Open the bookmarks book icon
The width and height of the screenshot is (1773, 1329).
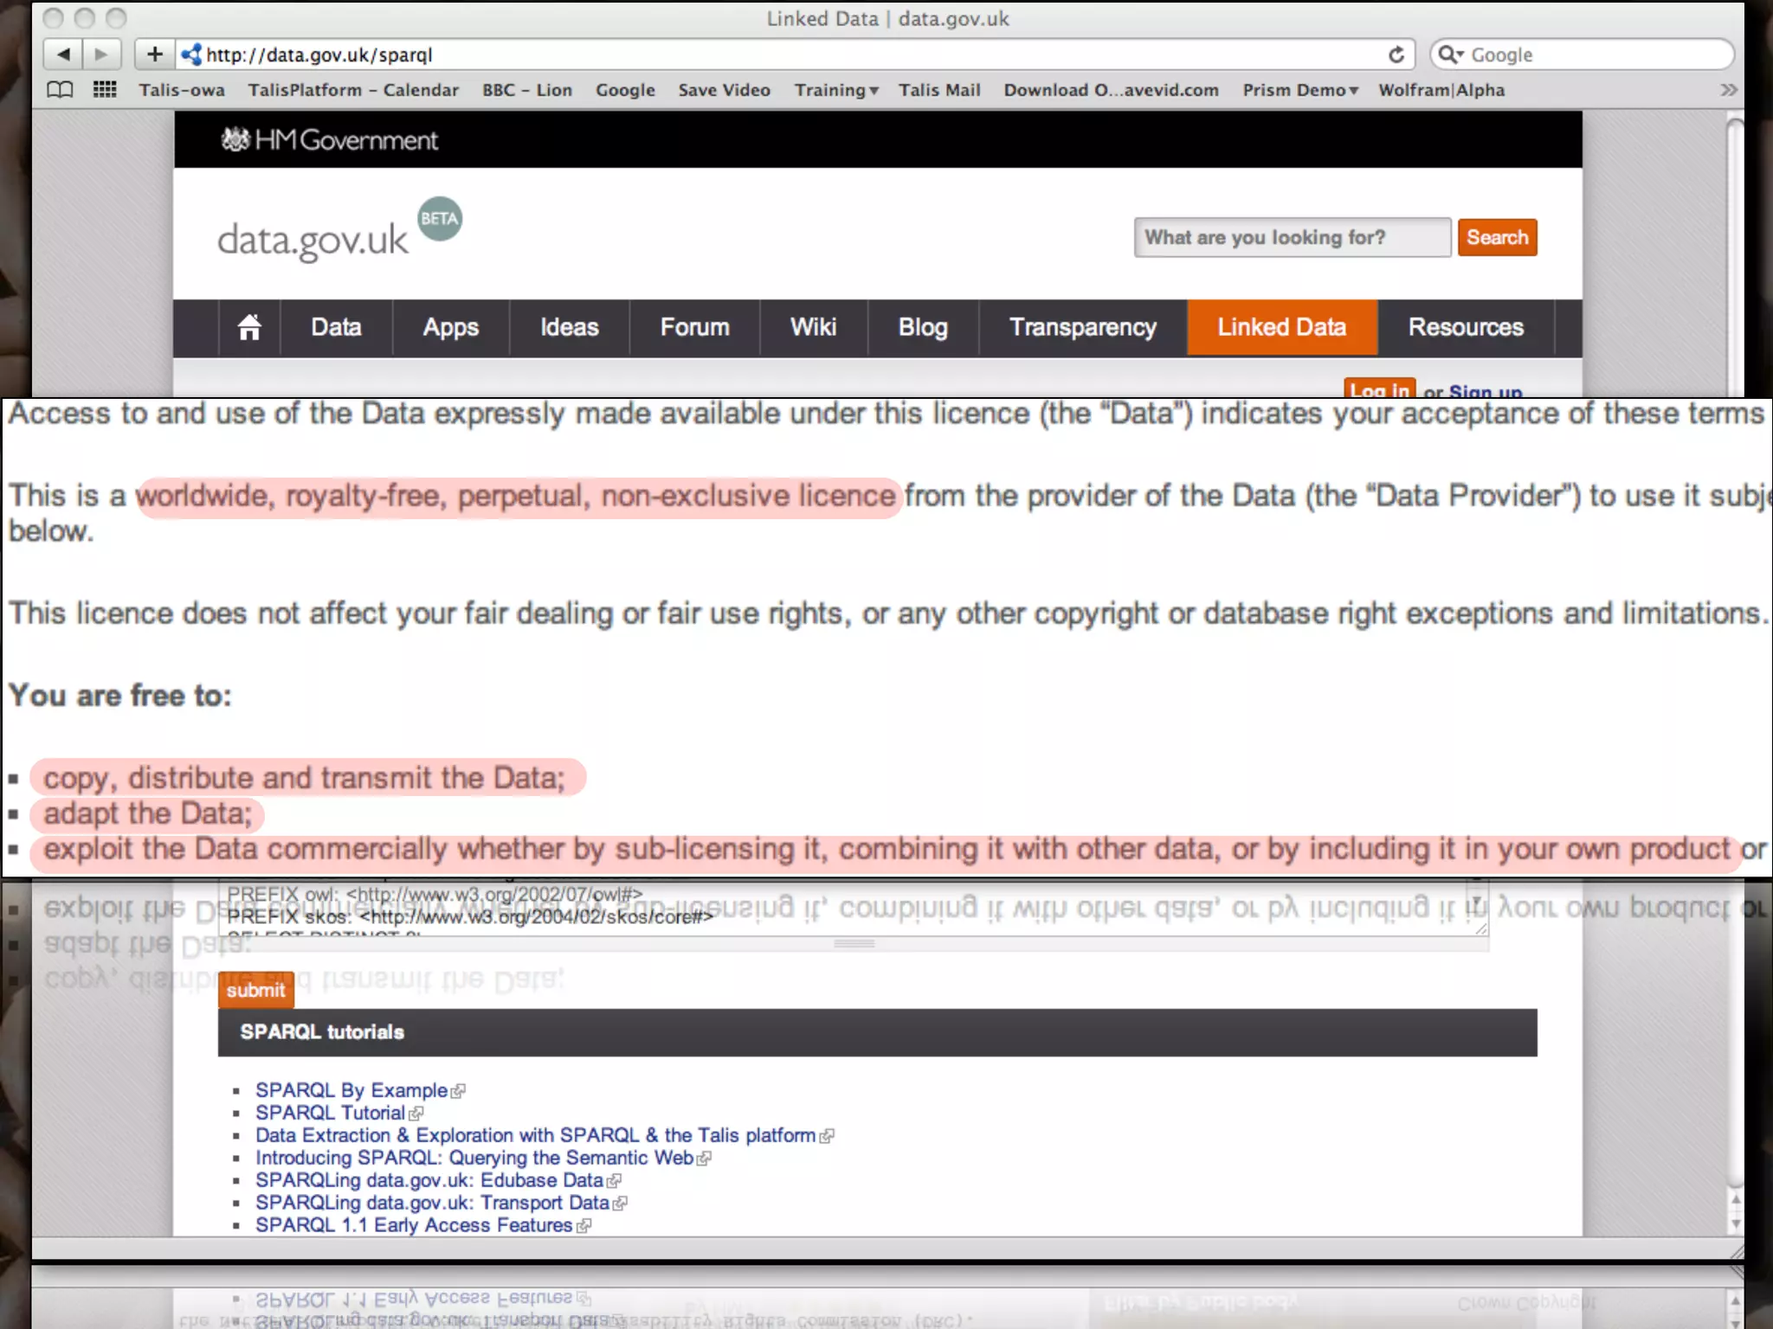tap(60, 89)
